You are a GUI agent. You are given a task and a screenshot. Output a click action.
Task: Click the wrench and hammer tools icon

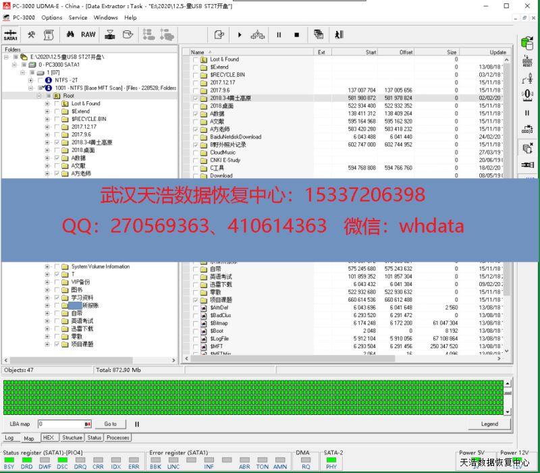pos(31,34)
